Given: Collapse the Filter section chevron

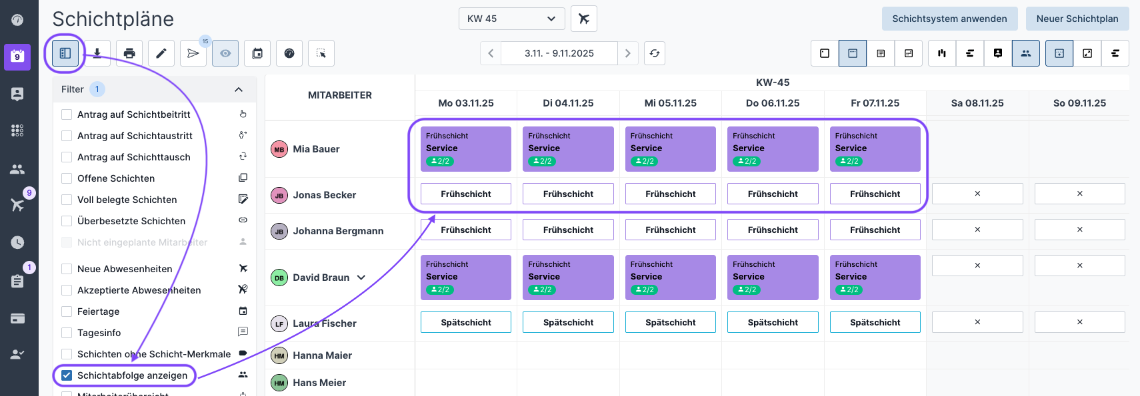Looking at the screenshot, I should pos(239,89).
